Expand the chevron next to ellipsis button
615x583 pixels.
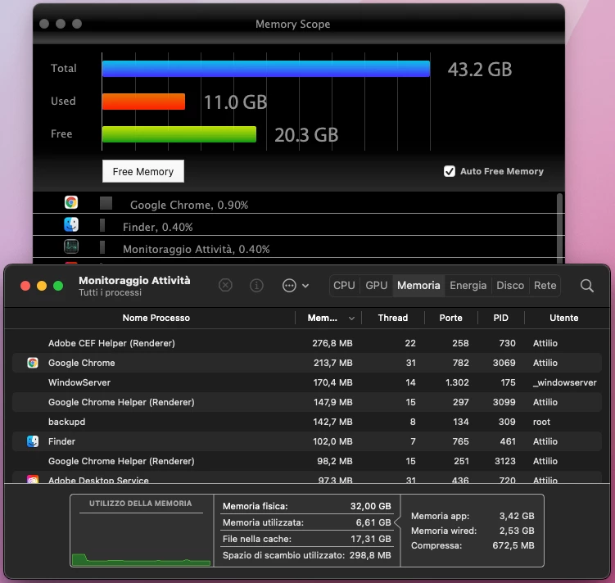point(305,286)
